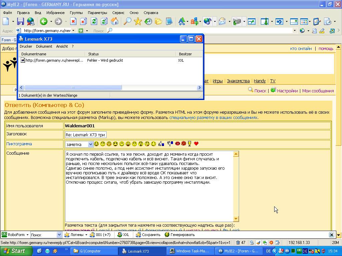Open the address URL dropdown arrow

coord(73,31)
